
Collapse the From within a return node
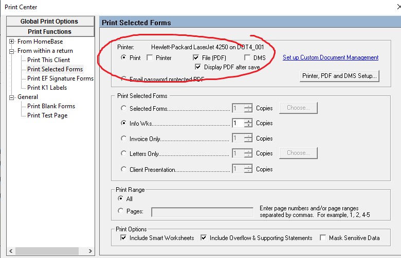[11, 51]
